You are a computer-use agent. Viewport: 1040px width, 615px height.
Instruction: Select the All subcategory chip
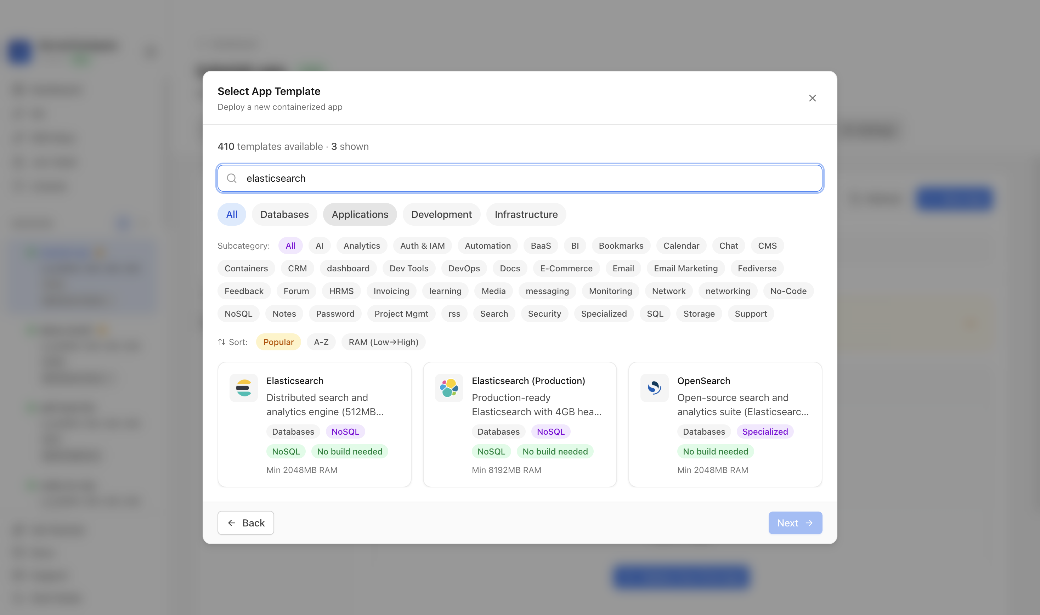[290, 246]
